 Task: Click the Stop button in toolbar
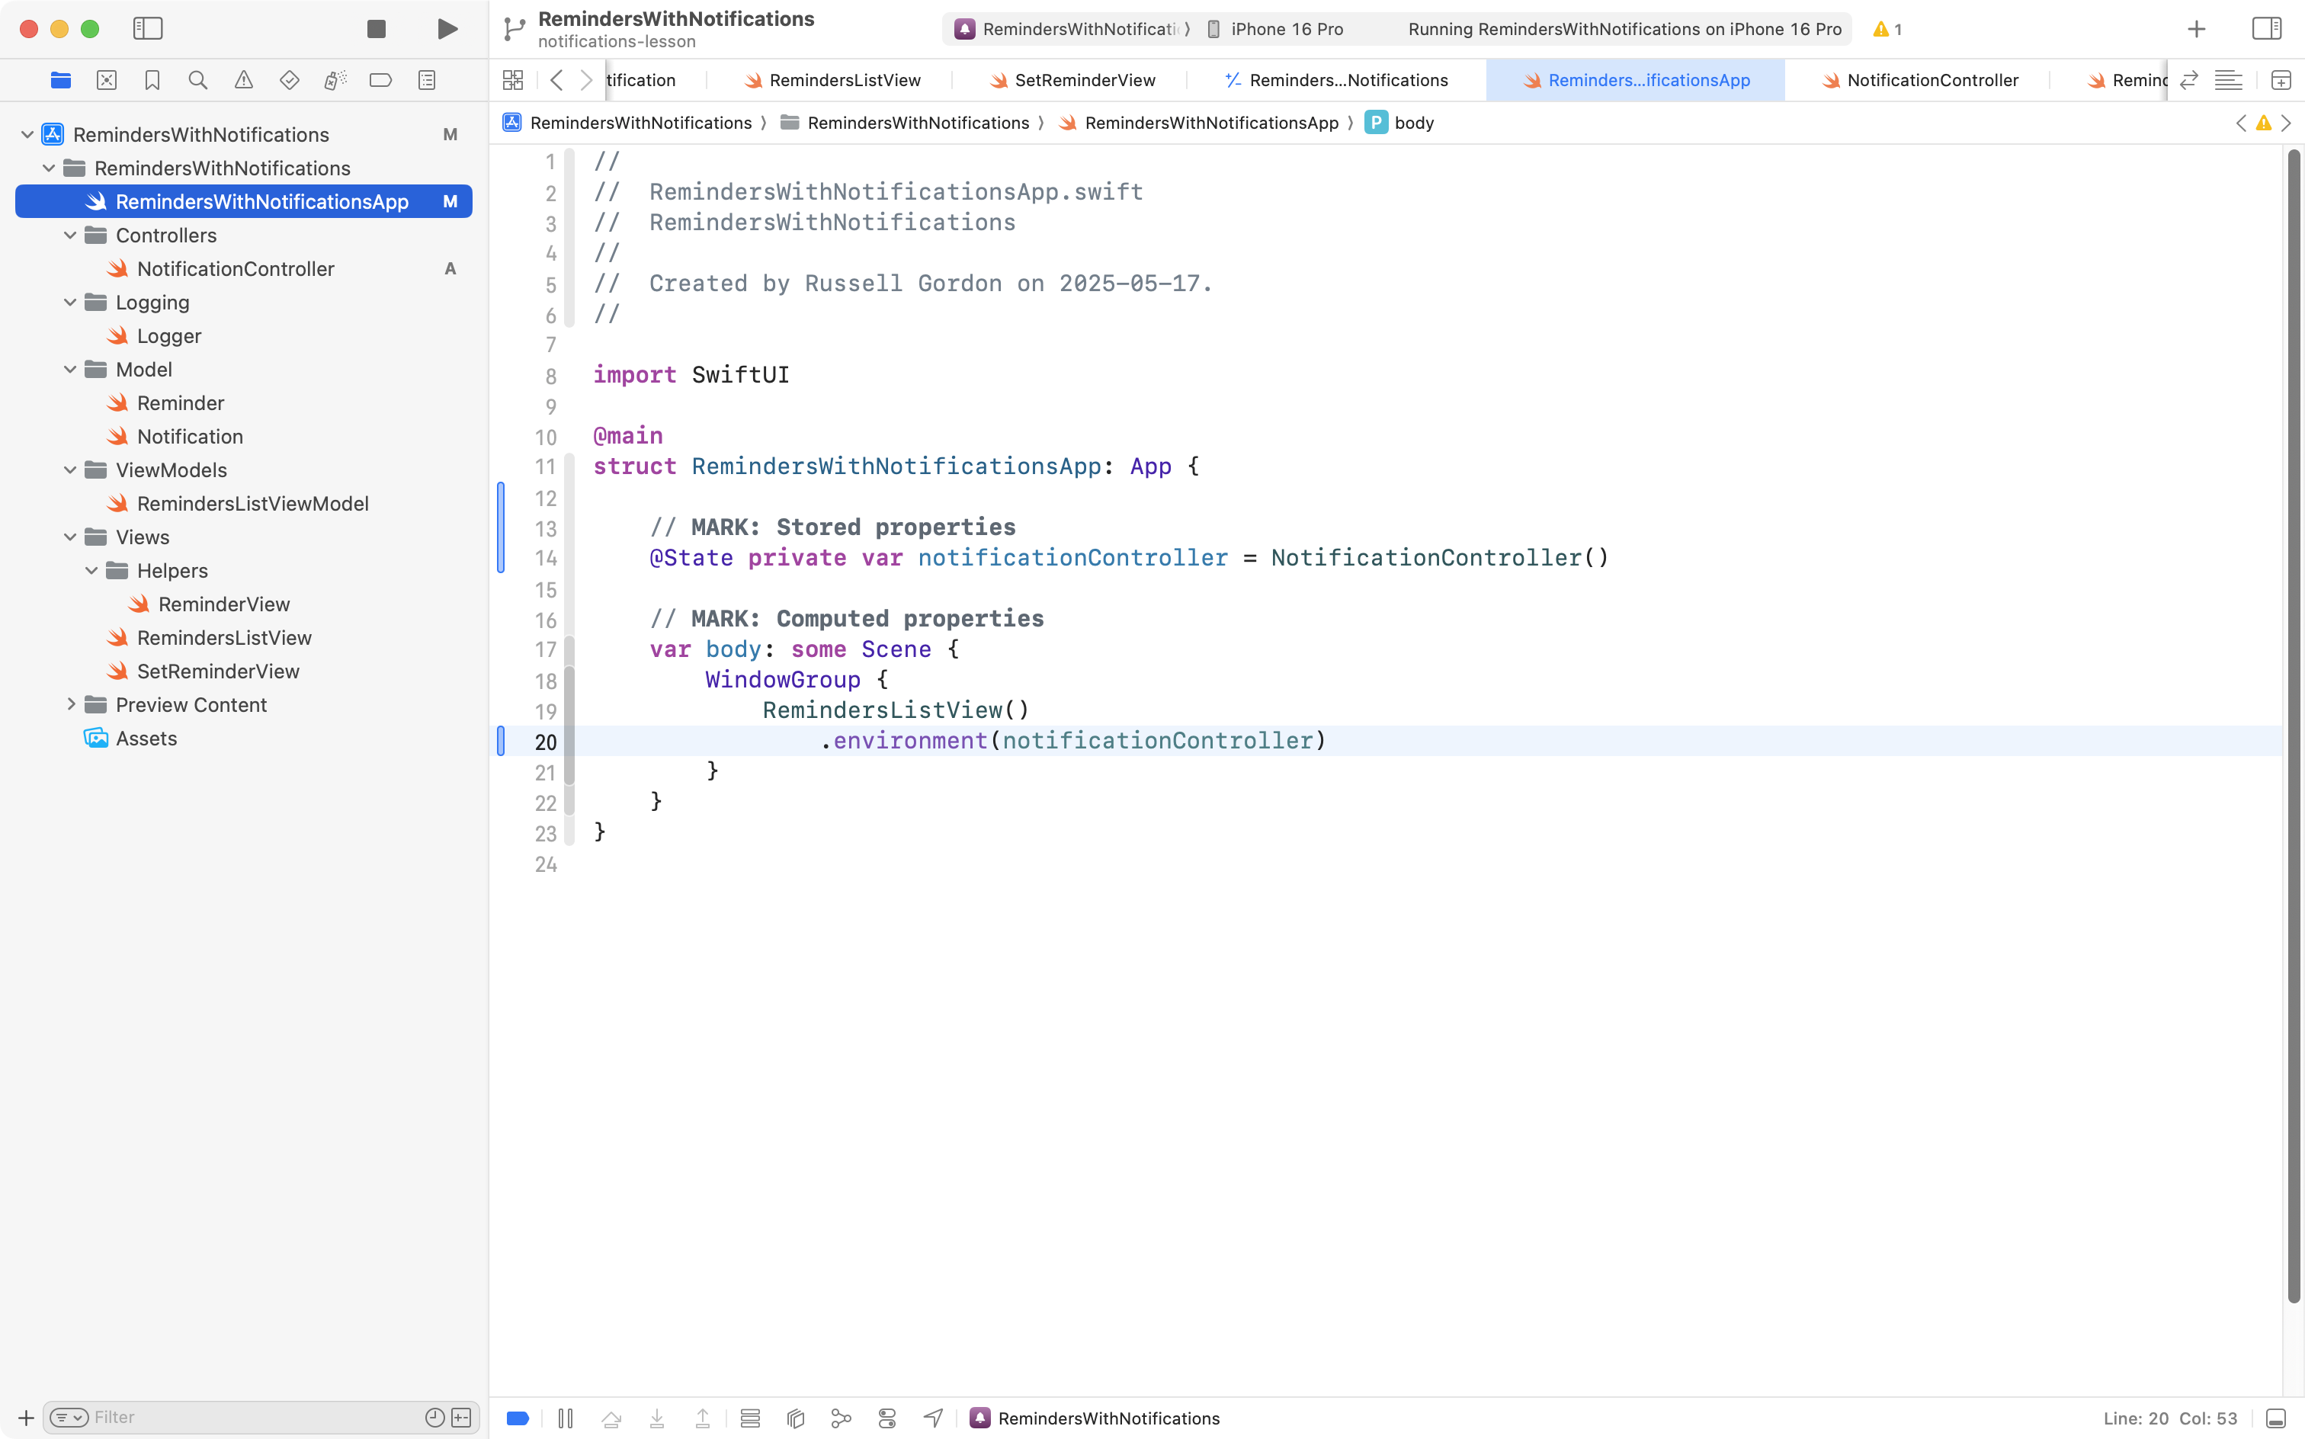point(376,28)
